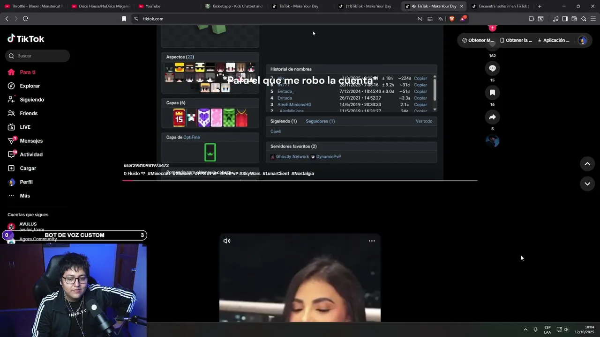
Task: Click the cast screen icon in address bar
Action: (430, 19)
